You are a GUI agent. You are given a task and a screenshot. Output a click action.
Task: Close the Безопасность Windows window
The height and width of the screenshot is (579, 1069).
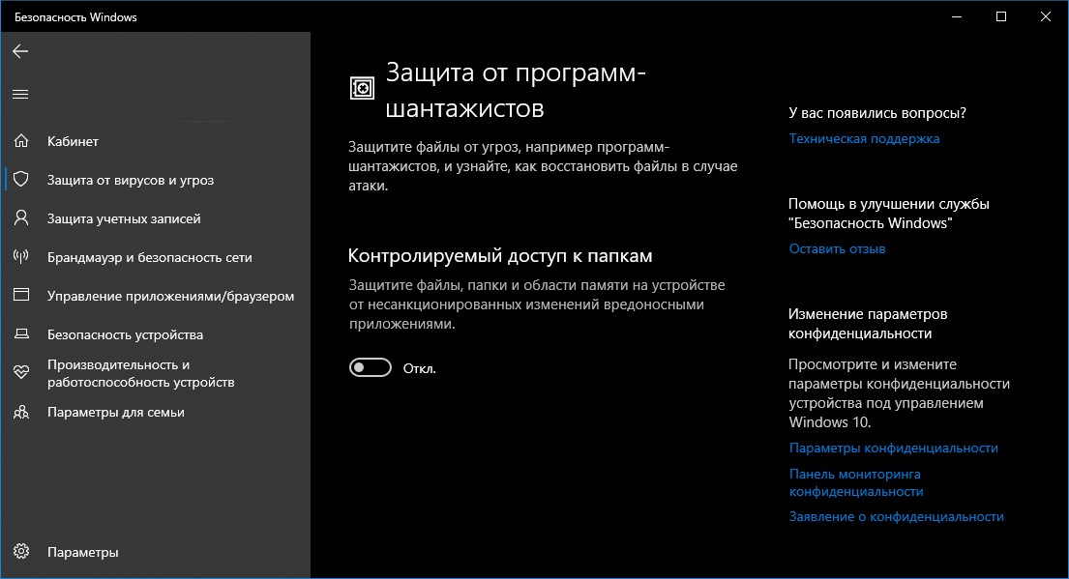1045,16
